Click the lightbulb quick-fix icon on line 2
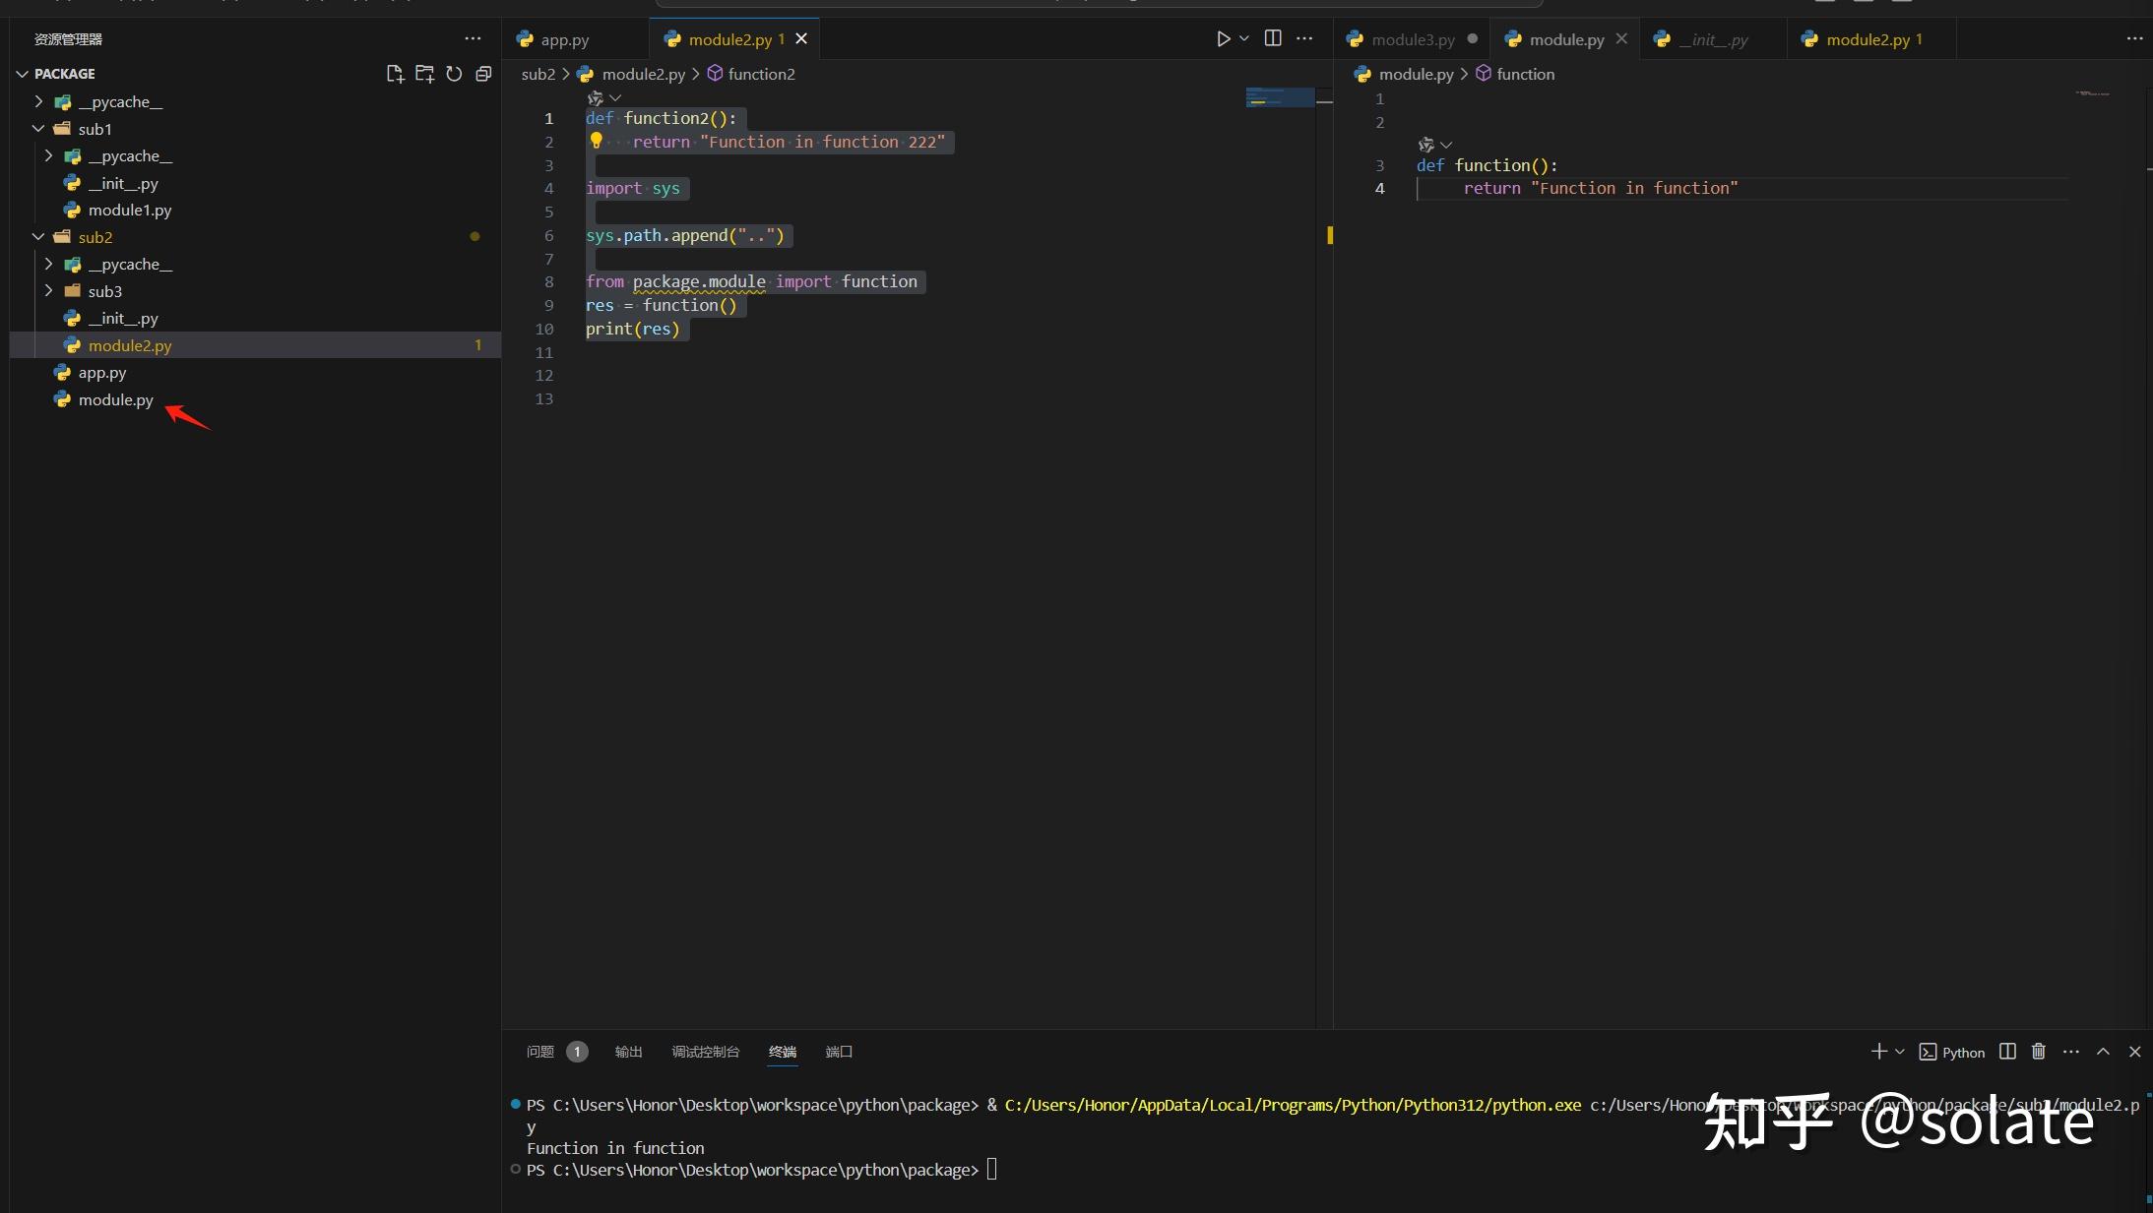Screen dimensions: 2153x1213 pos(596,141)
